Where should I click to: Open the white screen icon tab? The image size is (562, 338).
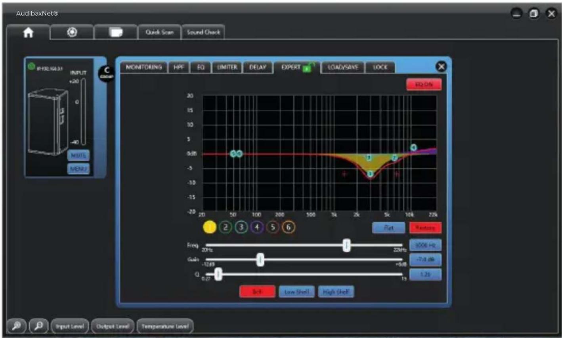(x=116, y=32)
